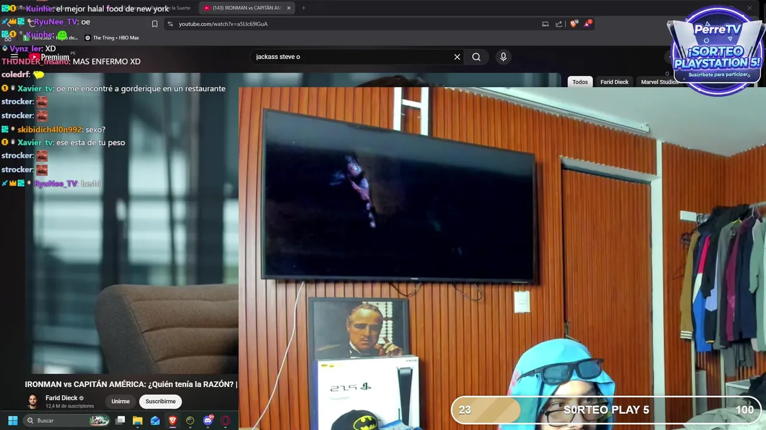Click the cast screen icon in address bar

(x=545, y=24)
